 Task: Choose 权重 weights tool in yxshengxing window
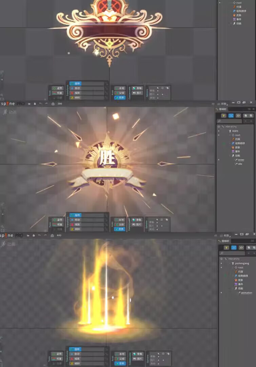(57, 359)
